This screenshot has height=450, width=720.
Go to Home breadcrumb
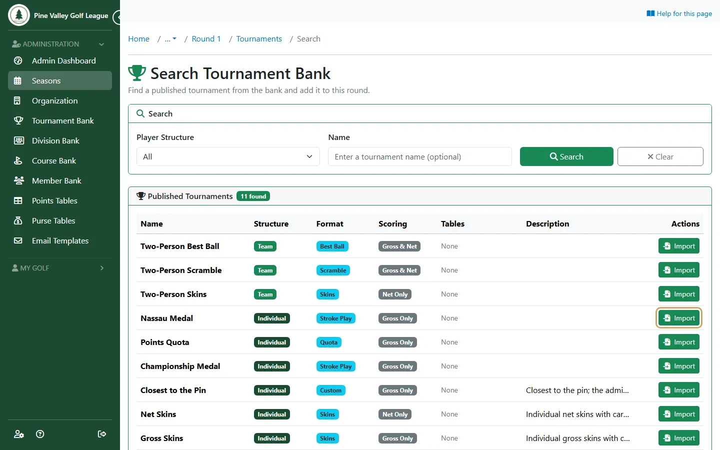coord(138,39)
